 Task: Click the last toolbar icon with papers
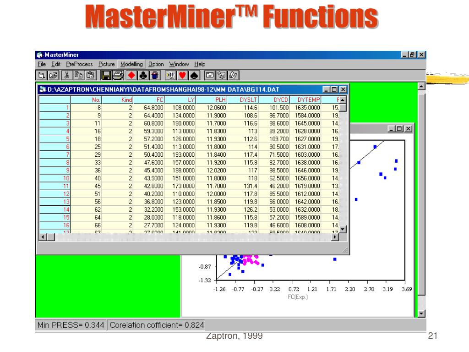point(233,76)
